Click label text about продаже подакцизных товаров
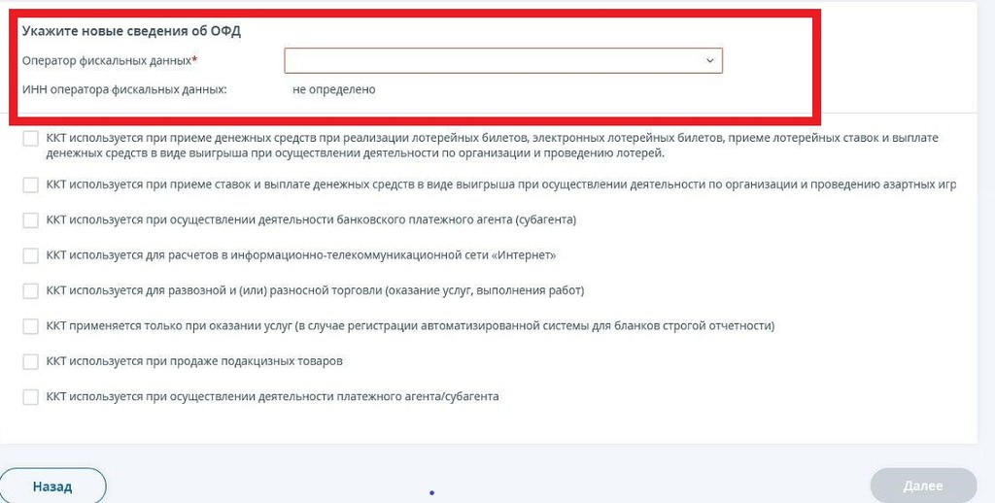The height and width of the screenshot is (503, 995). [x=194, y=361]
